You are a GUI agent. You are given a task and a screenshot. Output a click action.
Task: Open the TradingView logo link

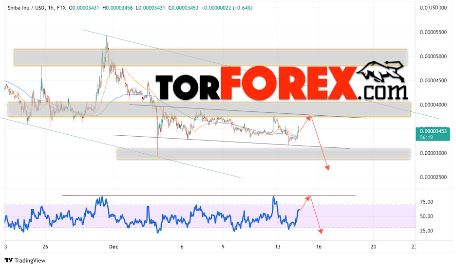point(25,260)
